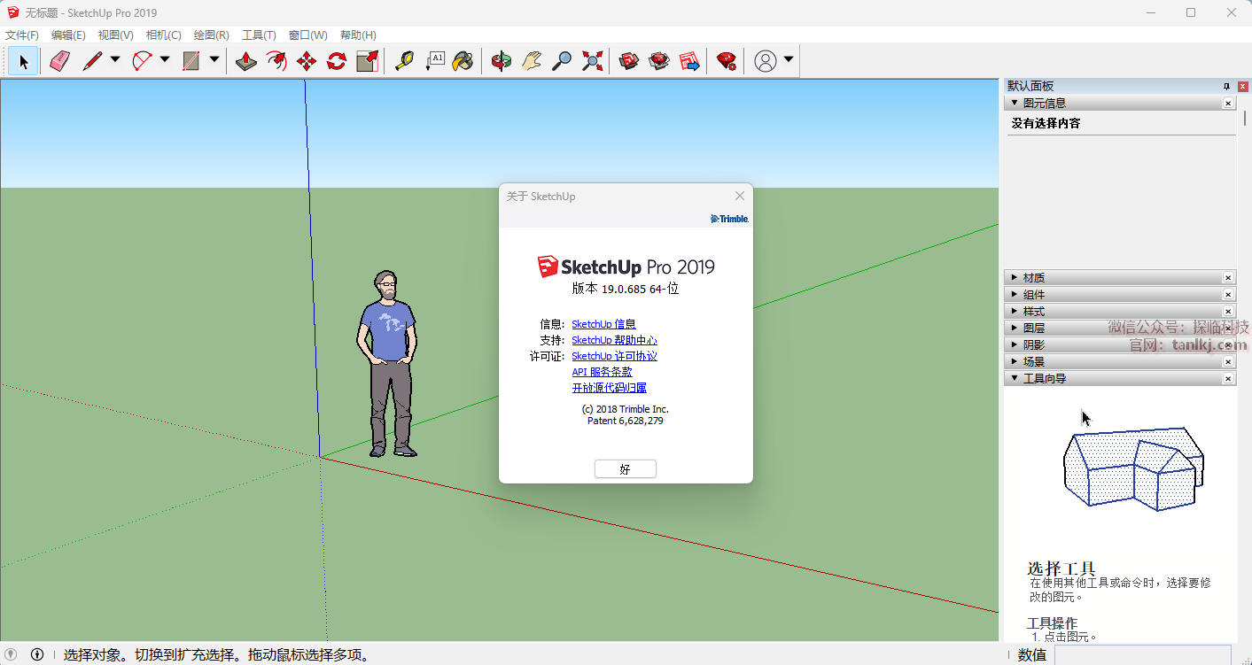Pin the 默认面板 tray with pushpin
Viewport: 1252px width, 665px height.
(x=1226, y=86)
